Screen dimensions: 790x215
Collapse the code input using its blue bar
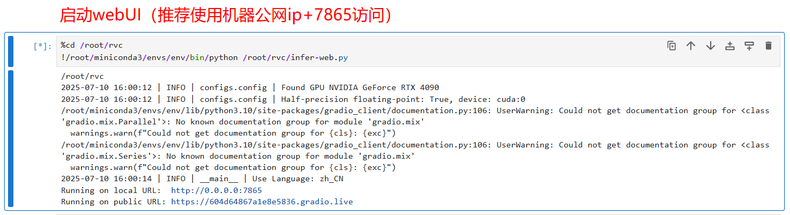[11, 51]
